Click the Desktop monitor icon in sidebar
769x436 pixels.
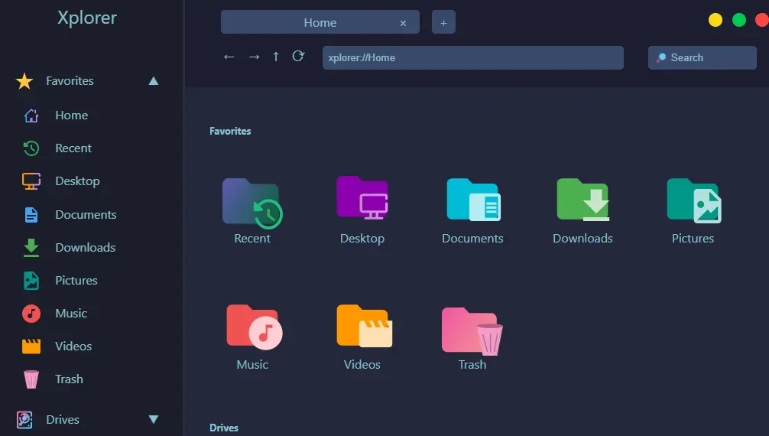[x=31, y=181]
